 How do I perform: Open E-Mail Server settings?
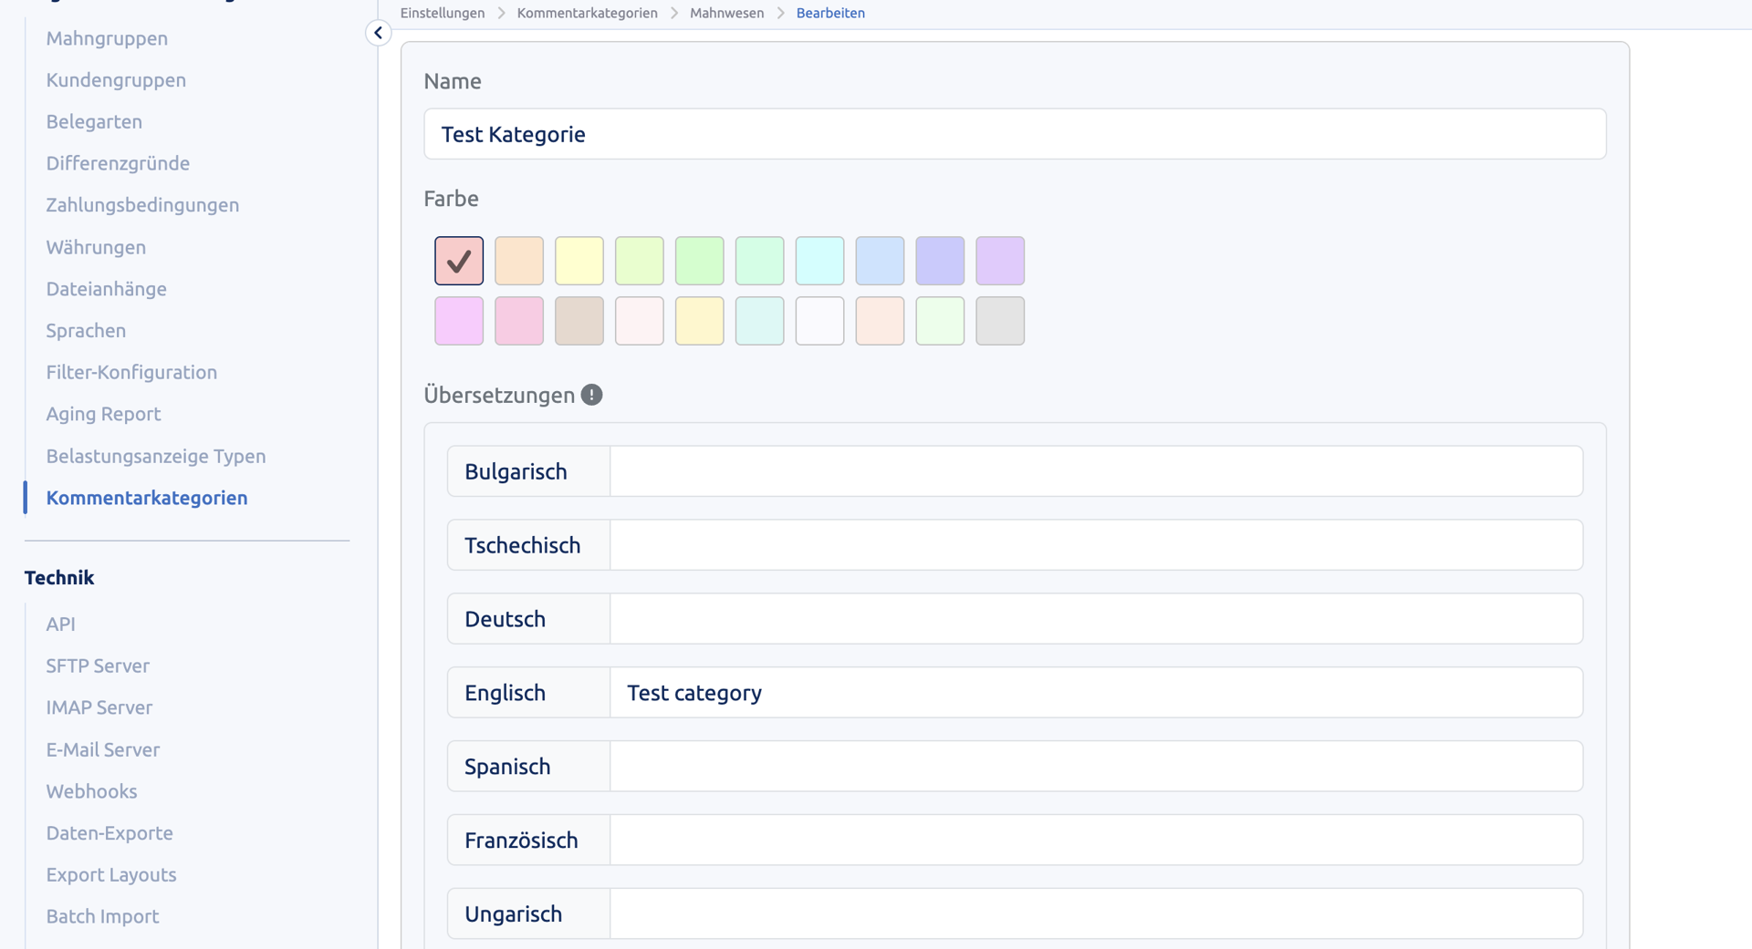[x=102, y=749]
